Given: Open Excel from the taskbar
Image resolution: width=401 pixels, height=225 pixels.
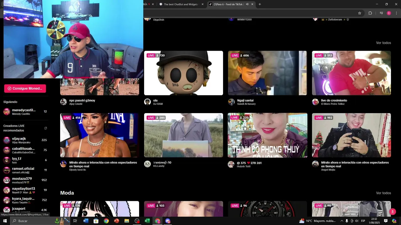Looking at the screenshot, I should coord(147,221).
